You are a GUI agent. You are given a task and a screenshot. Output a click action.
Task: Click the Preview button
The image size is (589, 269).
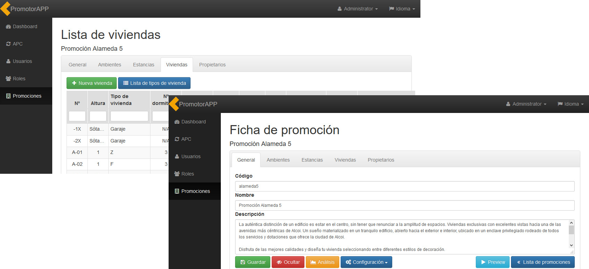coord(493,262)
